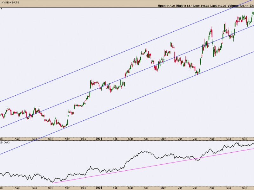254x190 pixels.
Task: Click Apr on the bottom indicator time axis
Action: tap(146, 188)
